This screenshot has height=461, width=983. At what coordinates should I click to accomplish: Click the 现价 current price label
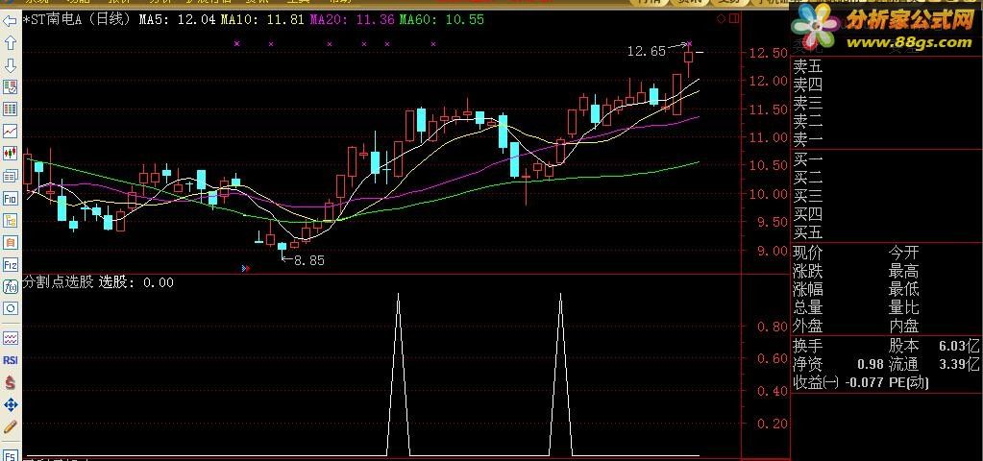pyautogui.click(x=808, y=253)
